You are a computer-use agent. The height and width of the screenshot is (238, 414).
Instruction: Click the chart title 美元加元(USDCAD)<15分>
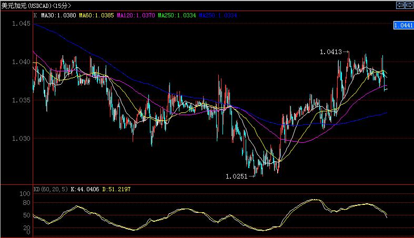36,6
